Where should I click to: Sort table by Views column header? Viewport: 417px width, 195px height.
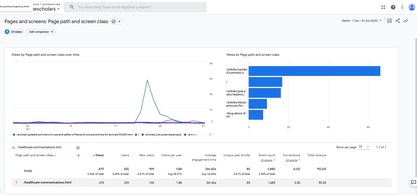pos(99,155)
